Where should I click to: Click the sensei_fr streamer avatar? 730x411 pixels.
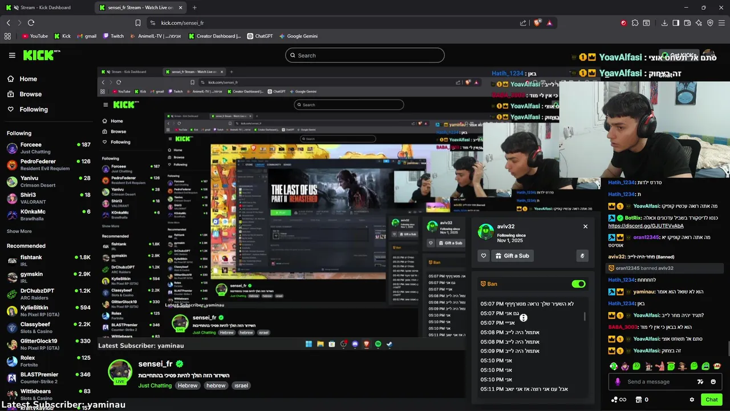point(120,372)
